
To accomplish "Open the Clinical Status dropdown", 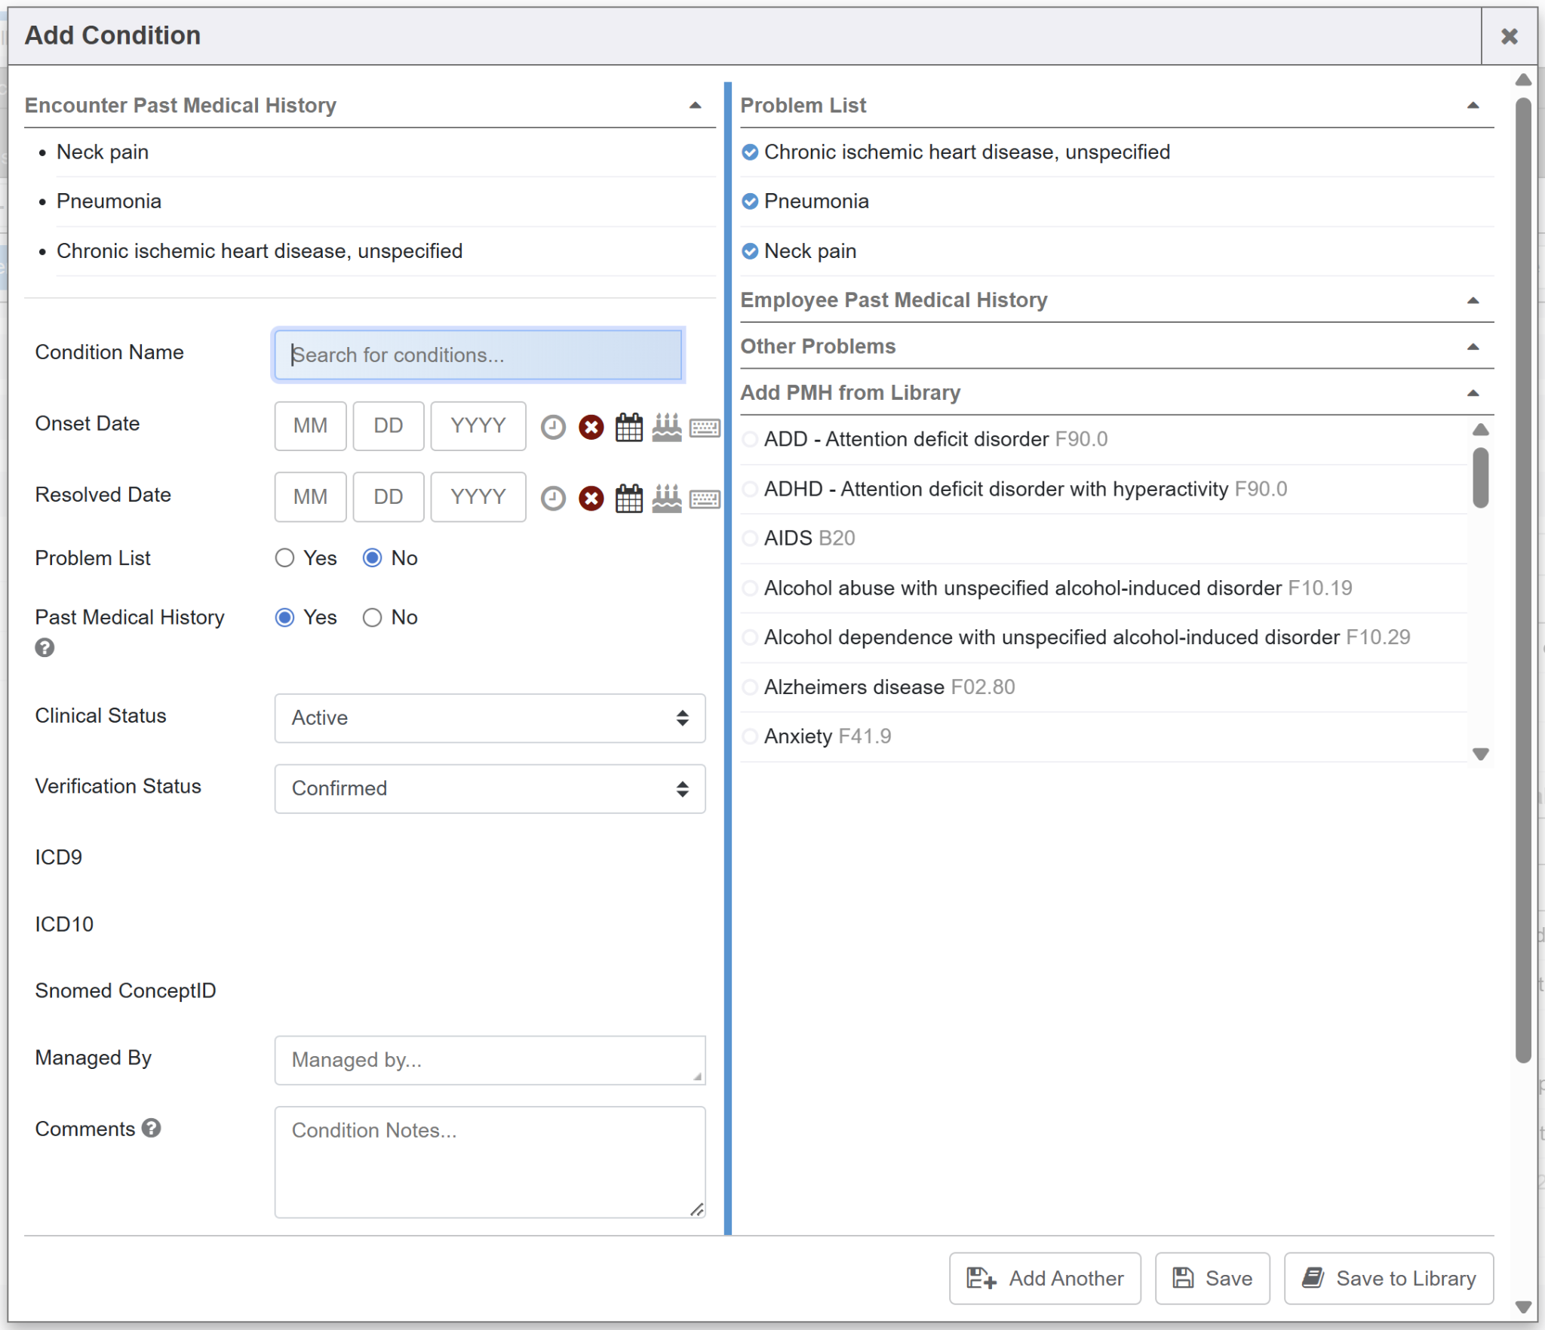I will (490, 718).
